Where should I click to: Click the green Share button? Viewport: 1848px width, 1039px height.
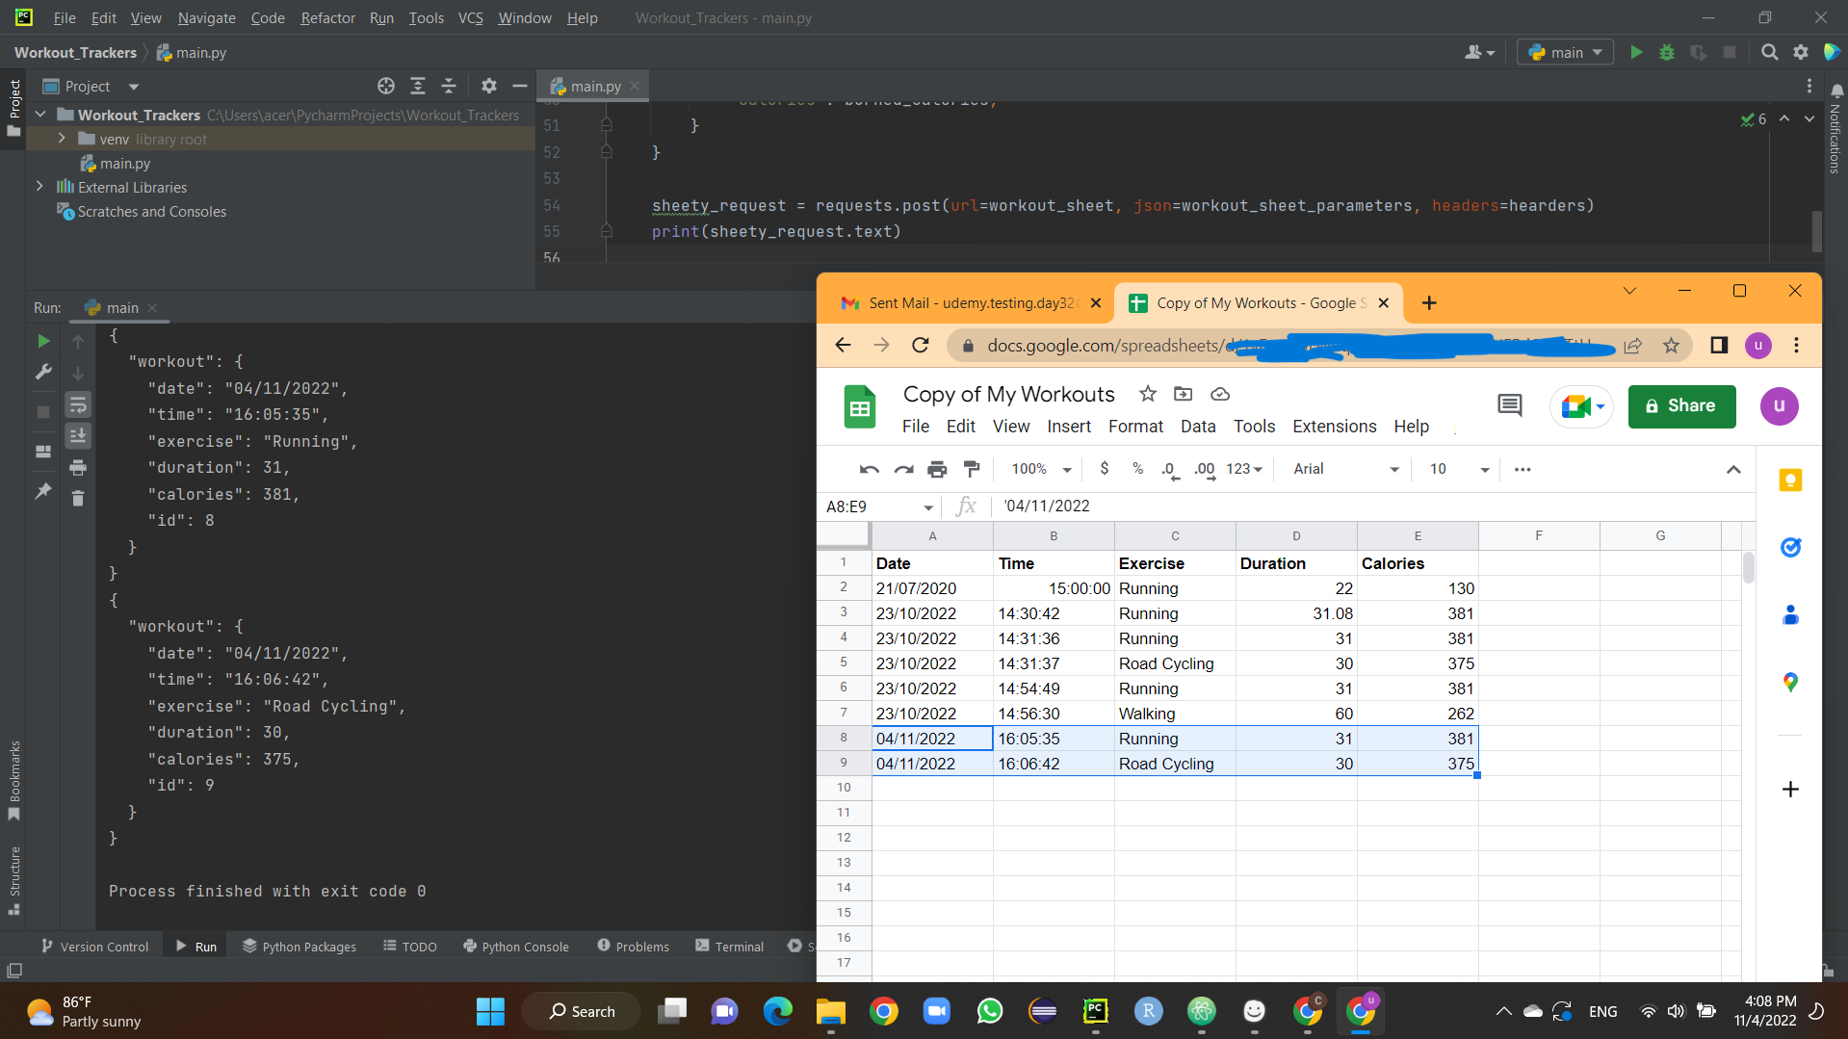pos(1681,405)
